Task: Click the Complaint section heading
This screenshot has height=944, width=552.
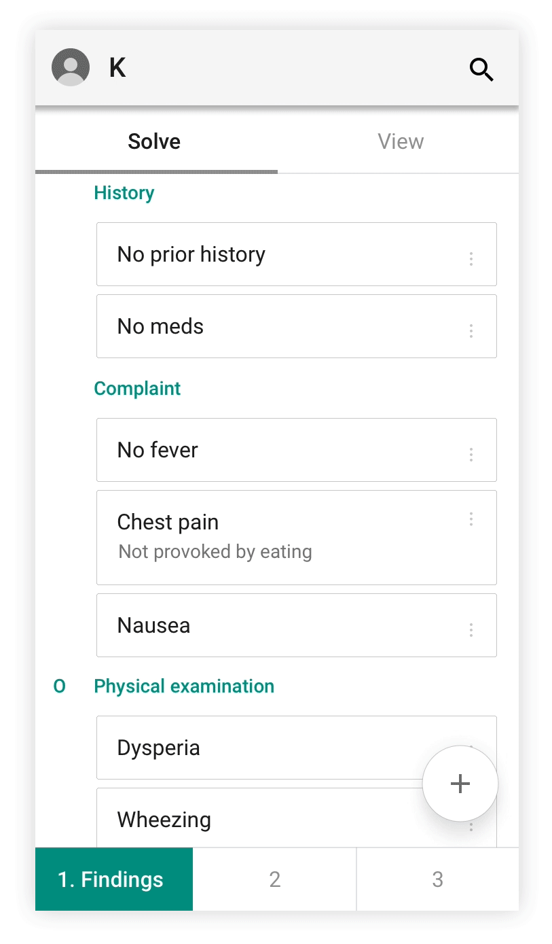Action: pyautogui.click(x=137, y=389)
